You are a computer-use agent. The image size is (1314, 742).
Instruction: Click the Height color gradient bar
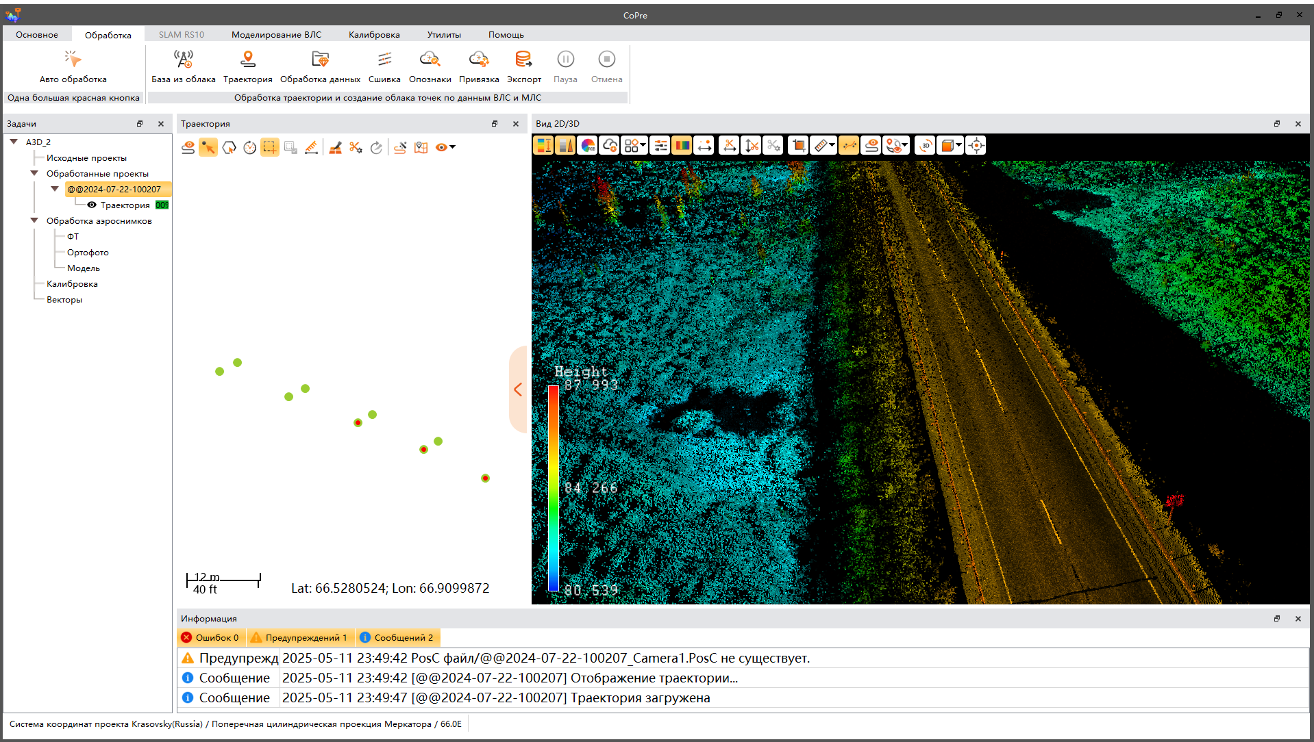click(554, 488)
